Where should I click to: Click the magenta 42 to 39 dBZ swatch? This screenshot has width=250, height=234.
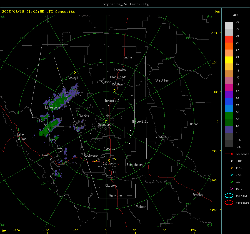point(229,88)
